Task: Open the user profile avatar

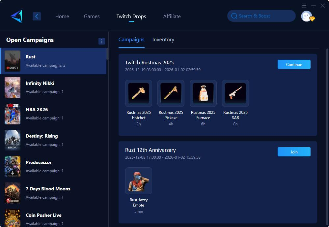Action: (307, 16)
